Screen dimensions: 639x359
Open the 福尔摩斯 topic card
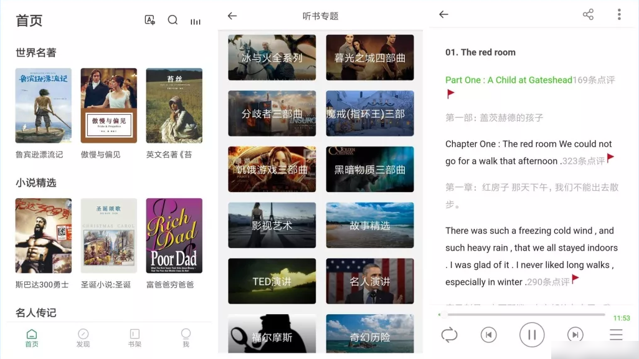[x=272, y=333]
